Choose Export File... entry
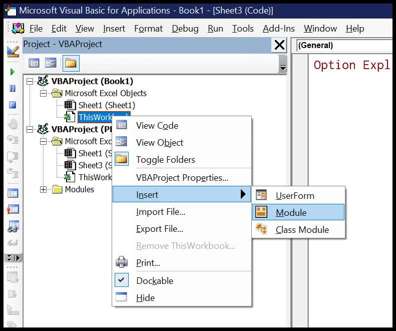 pos(182,229)
